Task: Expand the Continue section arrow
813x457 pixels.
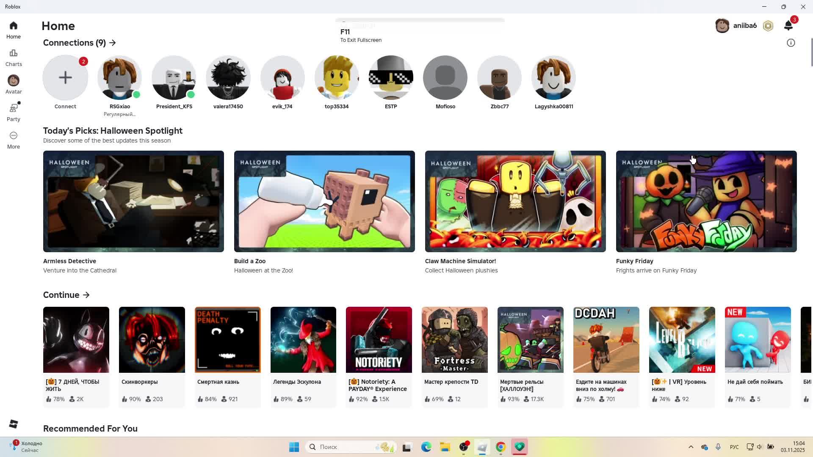Action: click(x=86, y=295)
